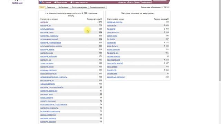Open the 'Алматы и область' region selector link
The height and width of the screenshot is (124, 221).
(135, 2)
